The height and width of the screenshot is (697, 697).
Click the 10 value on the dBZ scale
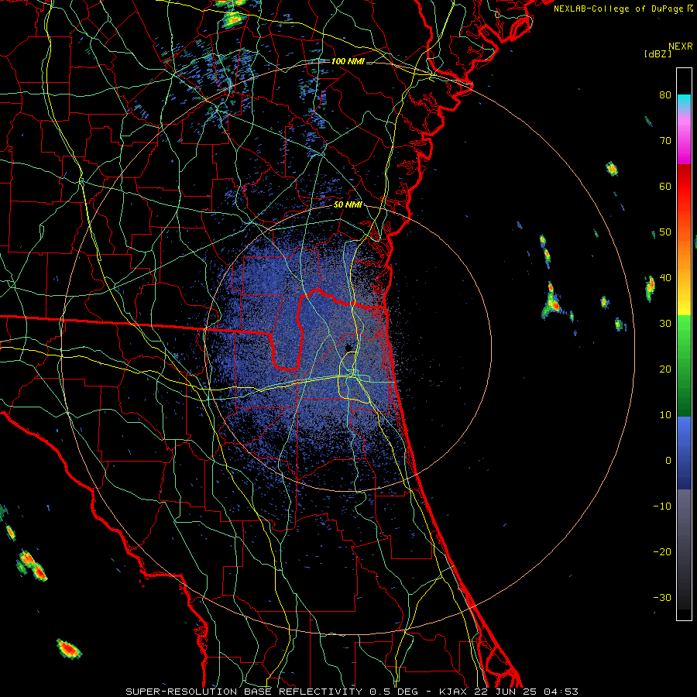click(x=665, y=415)
